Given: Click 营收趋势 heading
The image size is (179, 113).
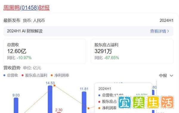Looking at the screenshot, I should tap(12, 68).
